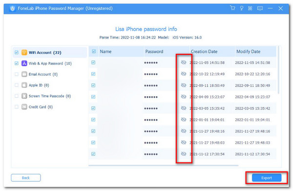Viewport: 293px width, 191px height.
Task: Click the horizontal scrollbar under the table
Action: pos(164,166)
